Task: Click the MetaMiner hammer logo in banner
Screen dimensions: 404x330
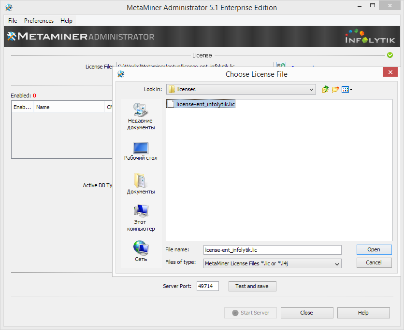Action: point(12,36)
